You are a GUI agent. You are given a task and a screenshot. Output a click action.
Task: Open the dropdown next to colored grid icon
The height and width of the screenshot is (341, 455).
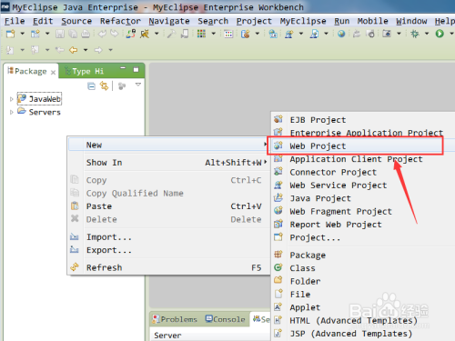[x=214, y=34]
